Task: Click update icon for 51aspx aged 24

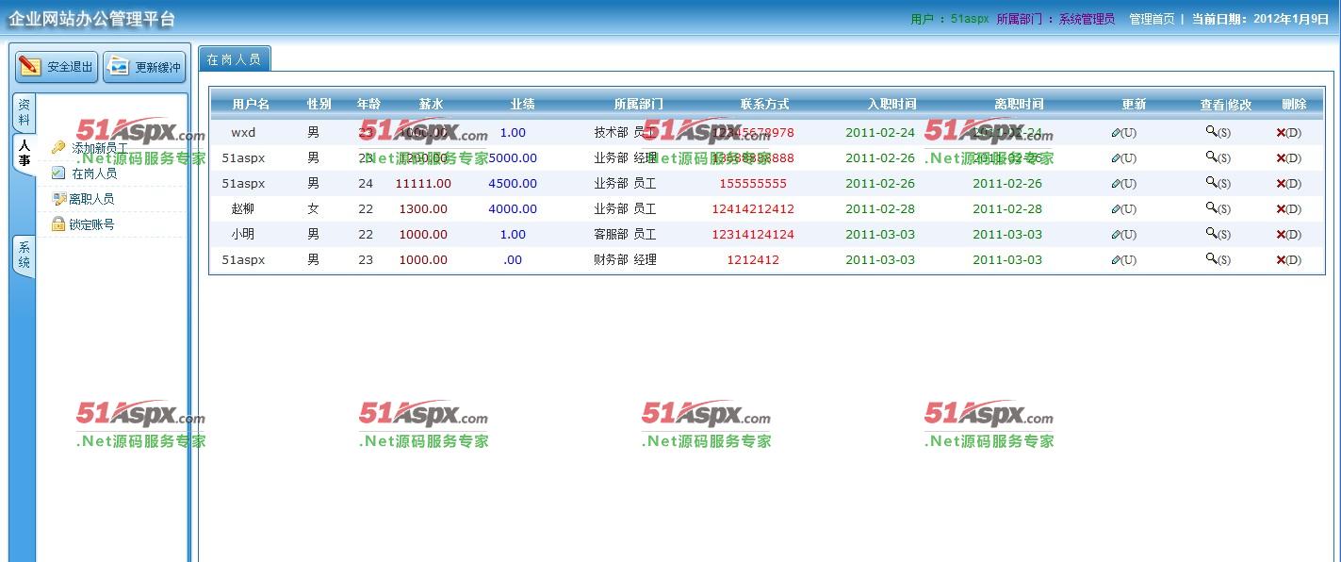Action: click(x=1117, y=184)
